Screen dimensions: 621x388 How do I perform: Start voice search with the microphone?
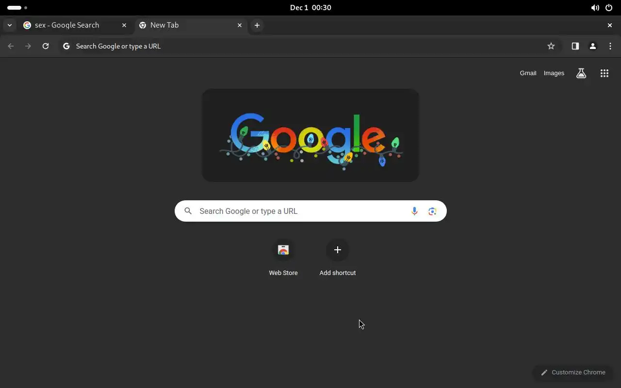point(414,211)
